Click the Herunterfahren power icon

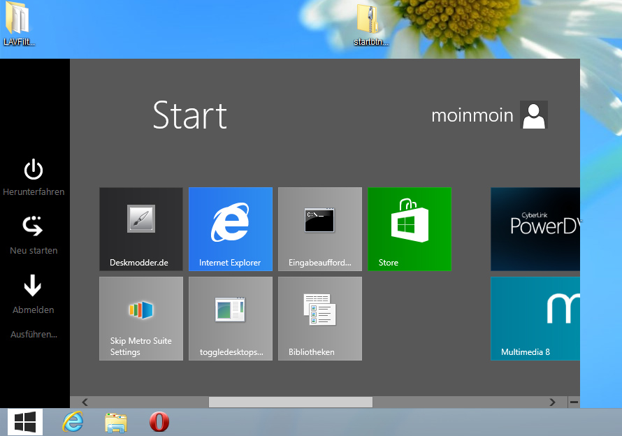(34, 170)
